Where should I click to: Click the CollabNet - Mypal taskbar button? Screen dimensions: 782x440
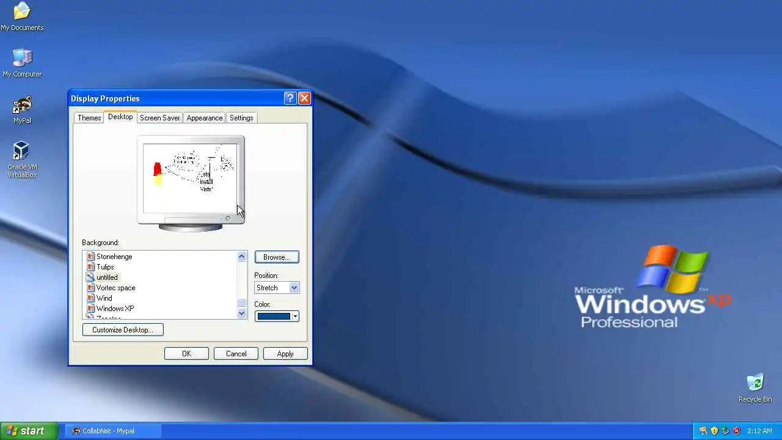pos(112,431)
